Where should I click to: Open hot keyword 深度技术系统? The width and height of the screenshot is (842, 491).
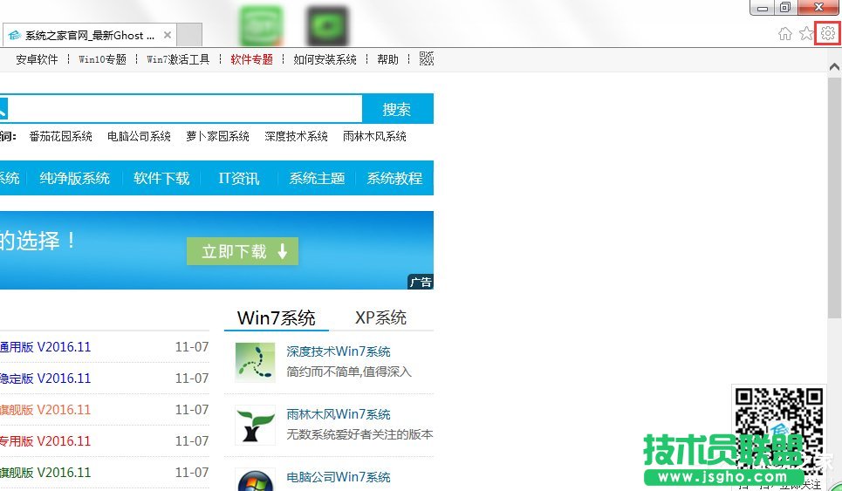(x=296, y=136)
